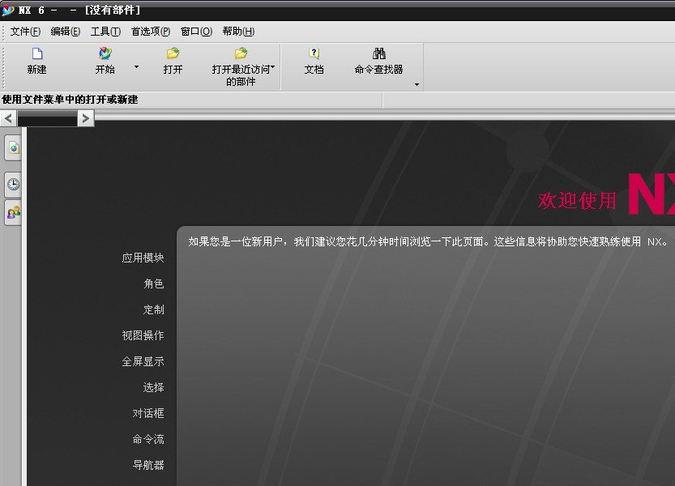Click the 打开 (Open) folder icon
The width and height of the screenshot is (675, 486).
pyautogui.click(x=173, y=53)
